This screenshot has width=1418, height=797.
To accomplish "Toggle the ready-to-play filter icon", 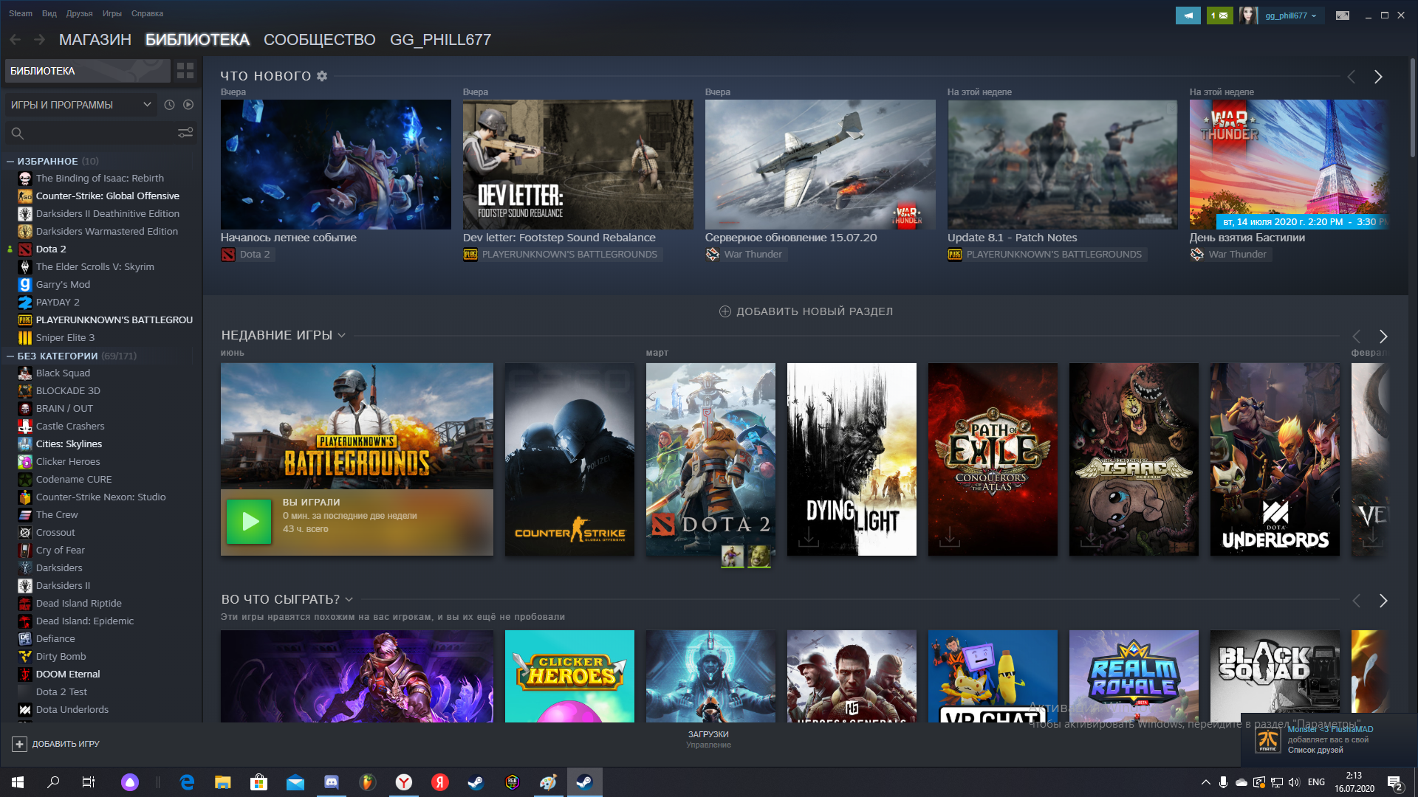I will click(x=188, y=105).
